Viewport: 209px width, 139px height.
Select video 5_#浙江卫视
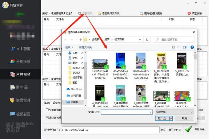[x=182, y=65]
